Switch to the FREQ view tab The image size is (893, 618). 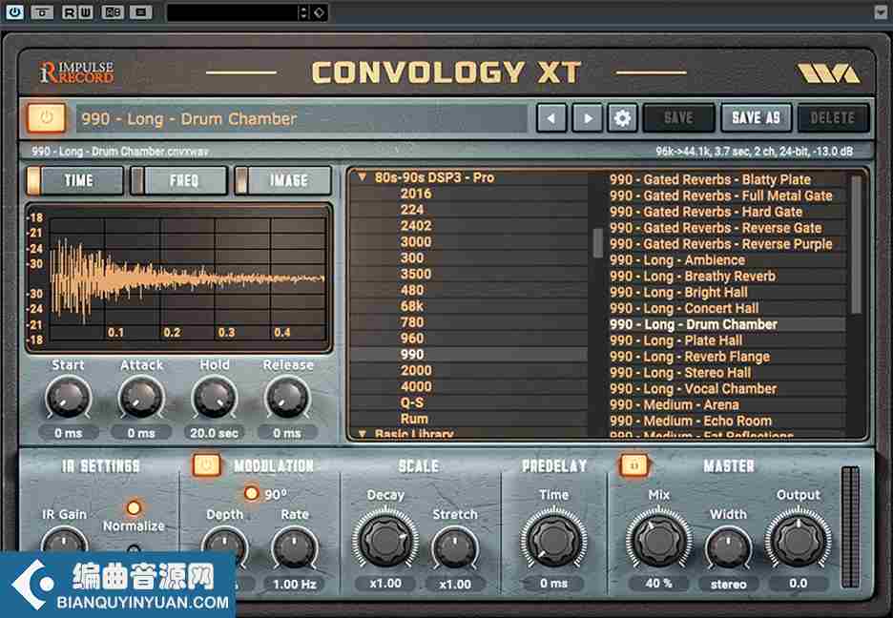(x=178, y=180)
